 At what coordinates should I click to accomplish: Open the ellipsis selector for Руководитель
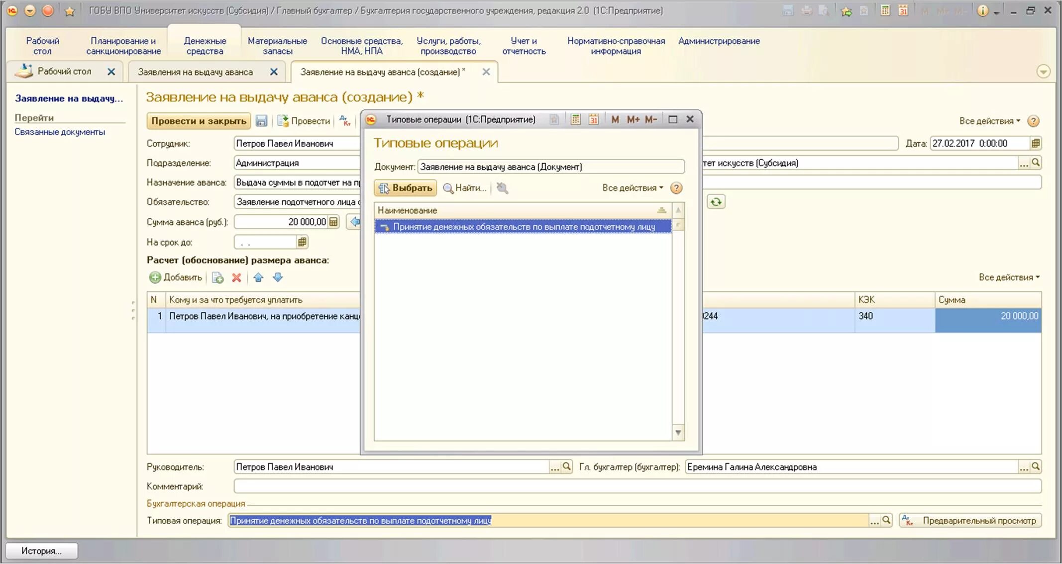pos(554,467)
